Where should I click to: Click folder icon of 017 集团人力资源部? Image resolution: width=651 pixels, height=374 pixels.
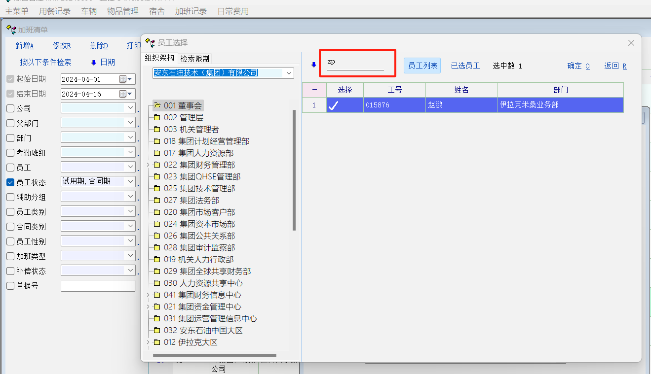pos(157,153)
